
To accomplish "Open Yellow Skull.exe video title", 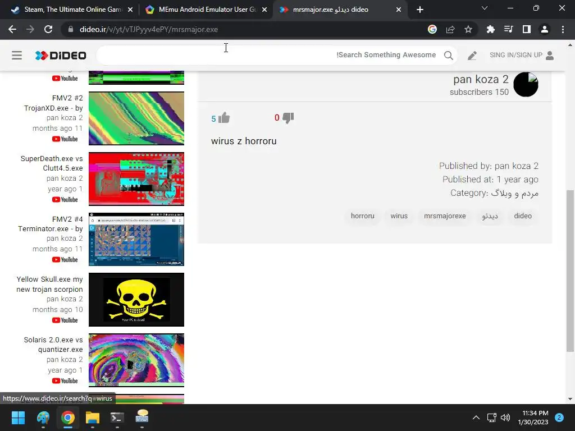I will (49, 285).
